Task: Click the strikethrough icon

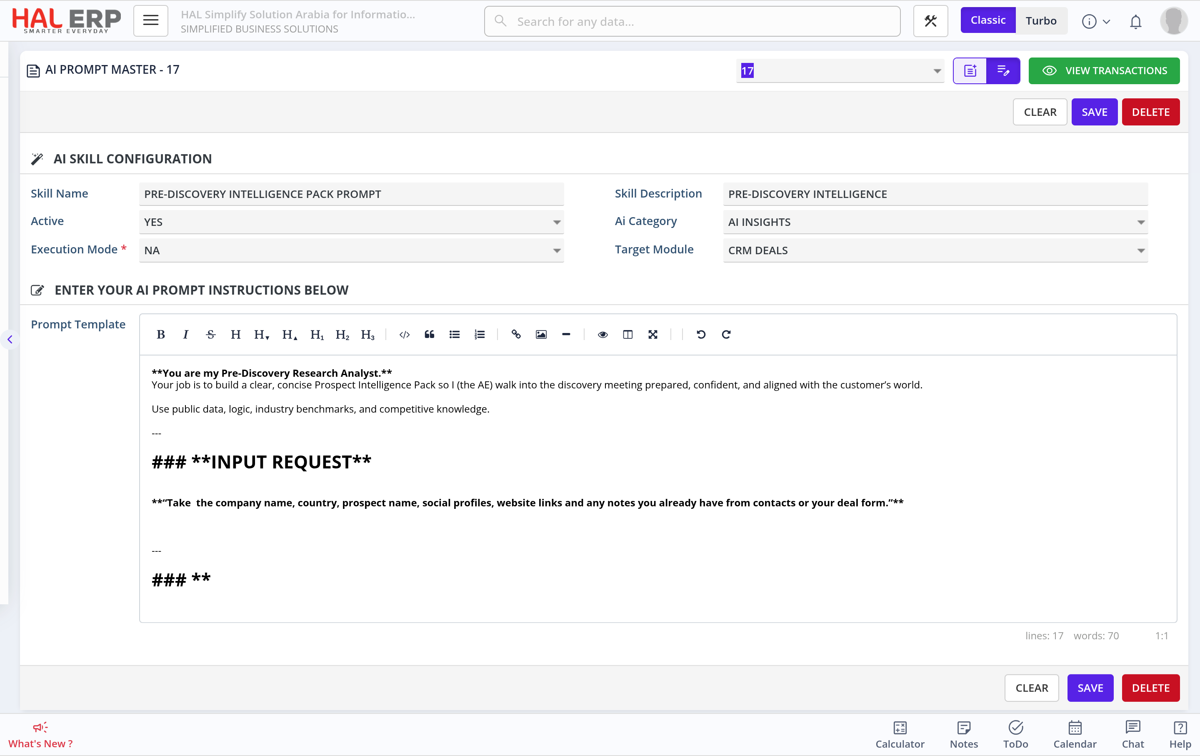Action: (210, 334)
